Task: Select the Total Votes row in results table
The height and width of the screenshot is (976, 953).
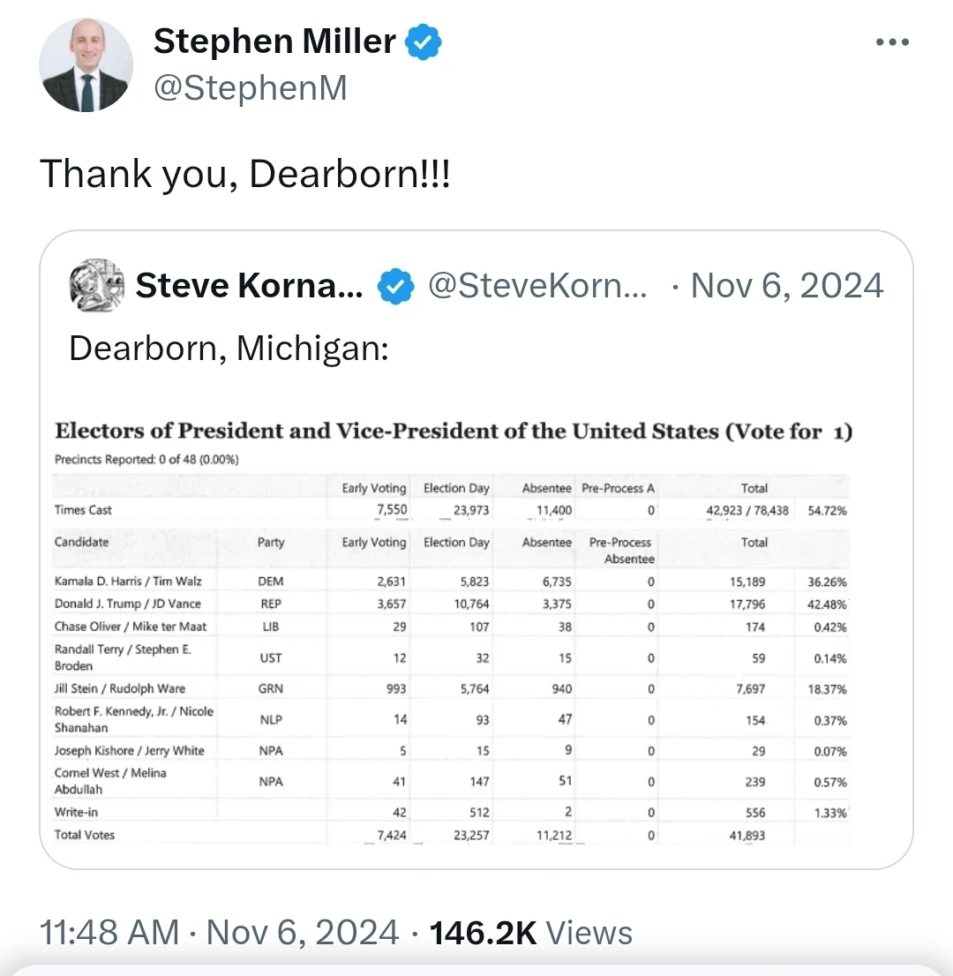Action: coord(85,834)
